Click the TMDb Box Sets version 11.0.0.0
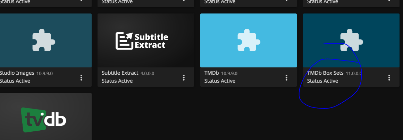This screenshot has height=140, width=403. pos(354,73)
